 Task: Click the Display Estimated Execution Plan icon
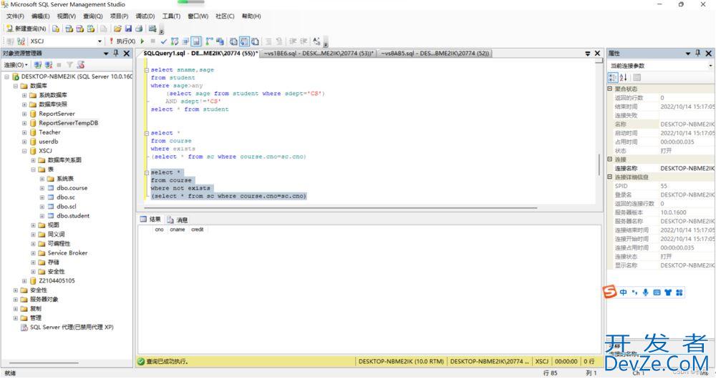click(175, 41)
